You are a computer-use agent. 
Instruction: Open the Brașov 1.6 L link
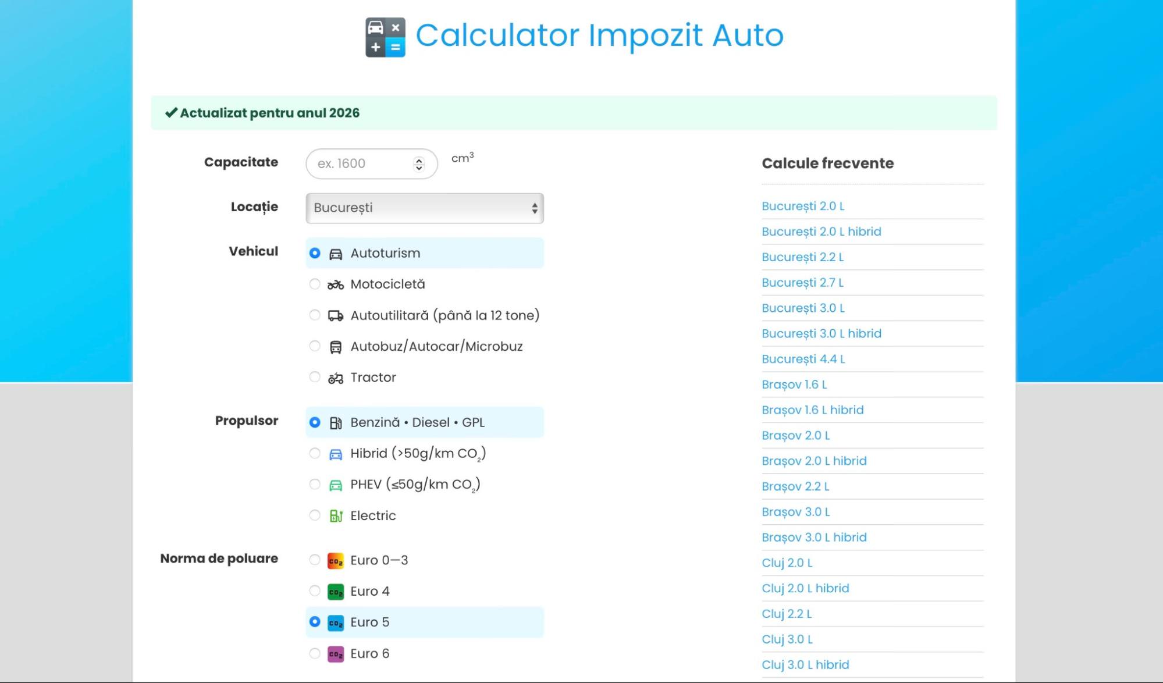tap(794, 385)
